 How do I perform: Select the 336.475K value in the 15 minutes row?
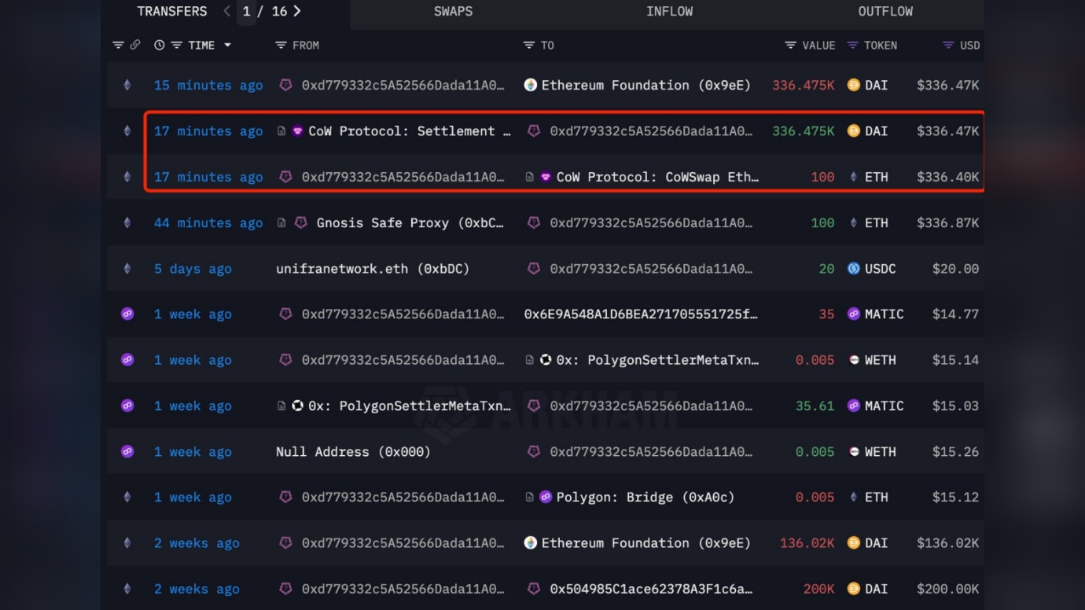pyautogui.click(x=804, y=85)
